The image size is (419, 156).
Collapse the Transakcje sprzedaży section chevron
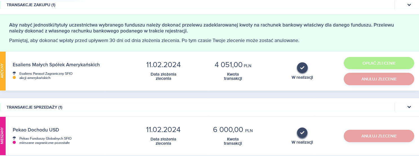[409, 107]
